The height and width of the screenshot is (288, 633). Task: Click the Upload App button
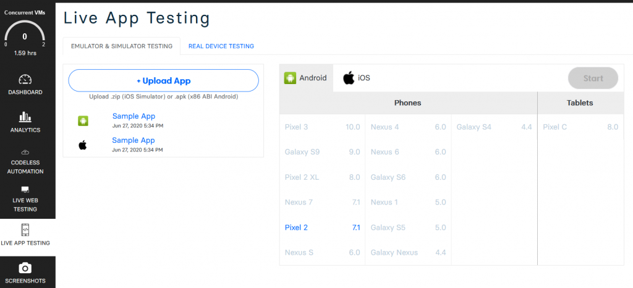coord(163,81)
